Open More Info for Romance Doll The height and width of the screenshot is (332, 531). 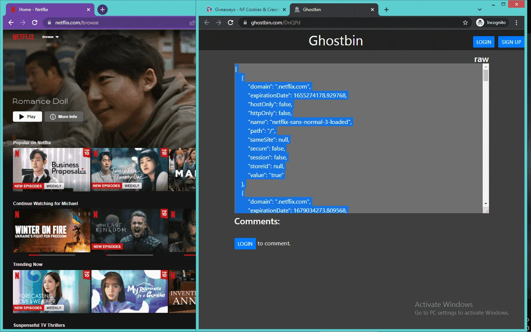[64, 117]
